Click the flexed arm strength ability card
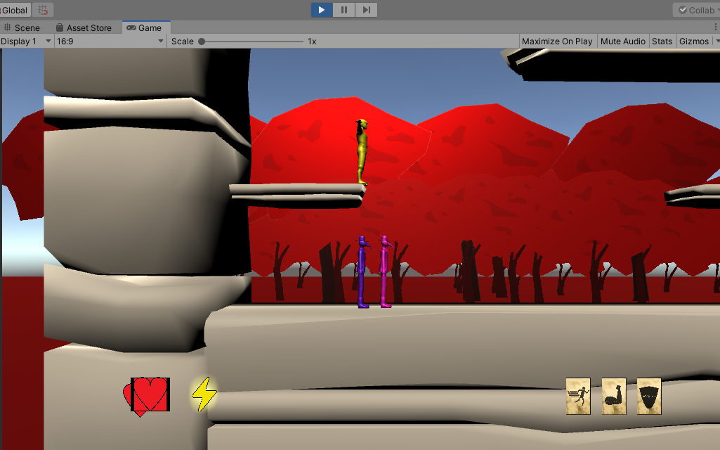The image size is (720, 450). (x=614, y=397)
